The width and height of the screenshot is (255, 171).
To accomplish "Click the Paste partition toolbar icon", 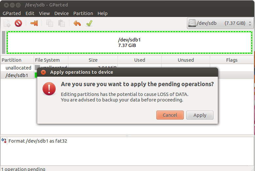I will [x=62, y=23].
